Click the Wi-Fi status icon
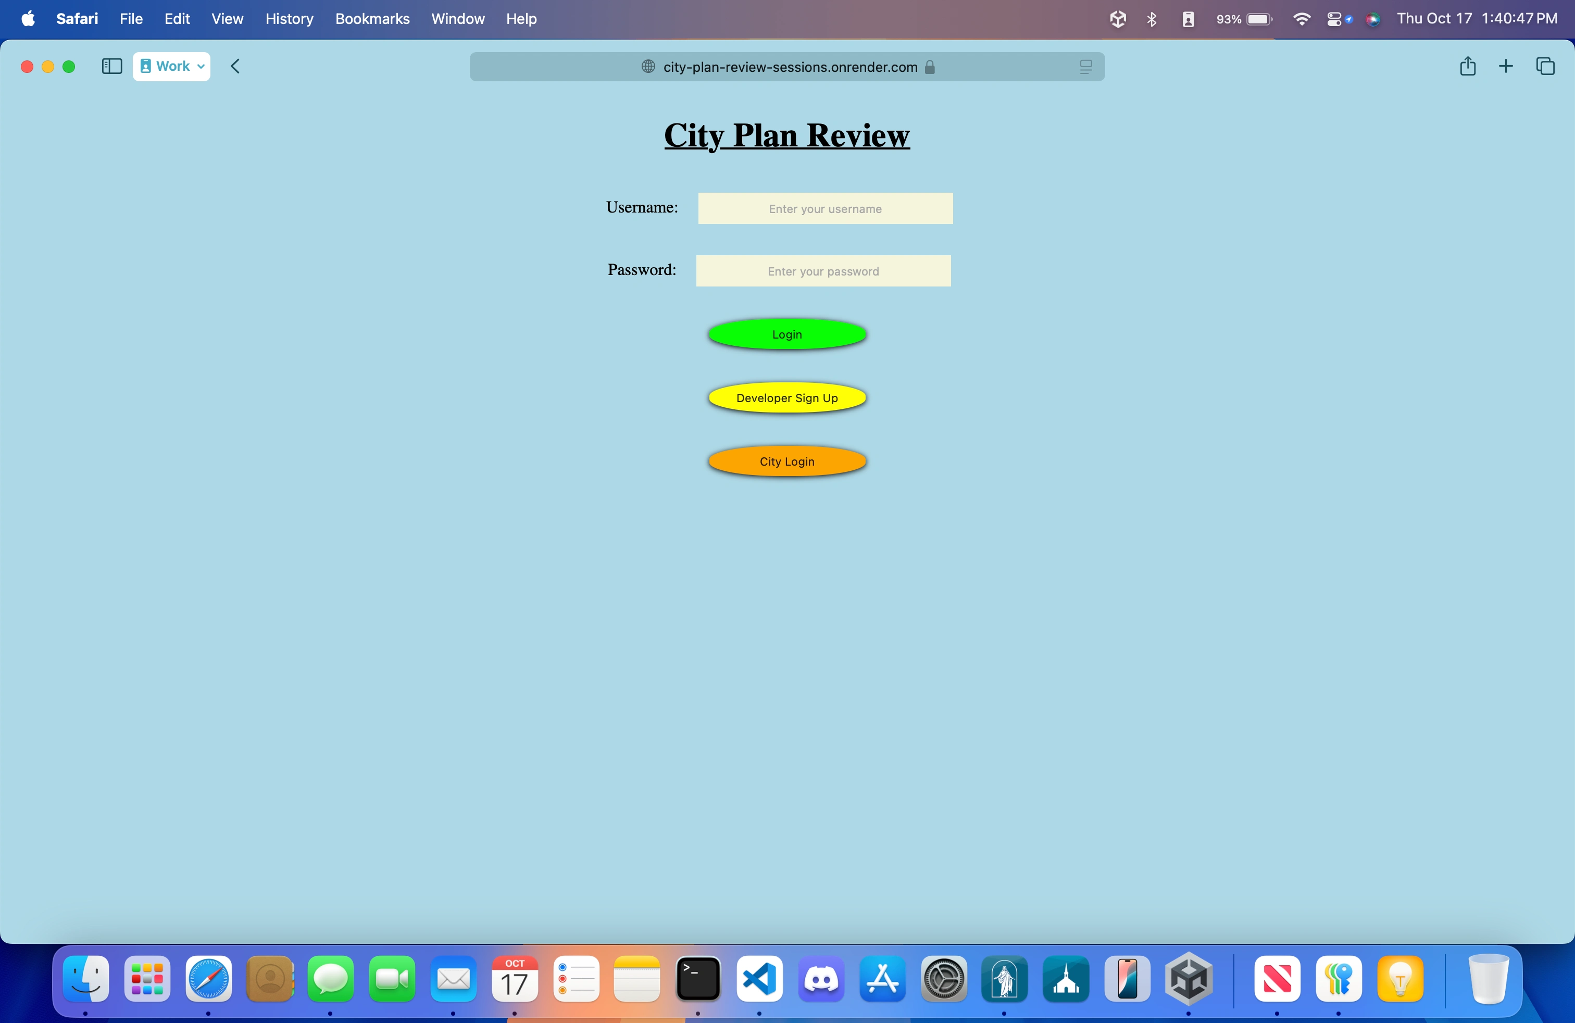 [x=1301, y=19]
